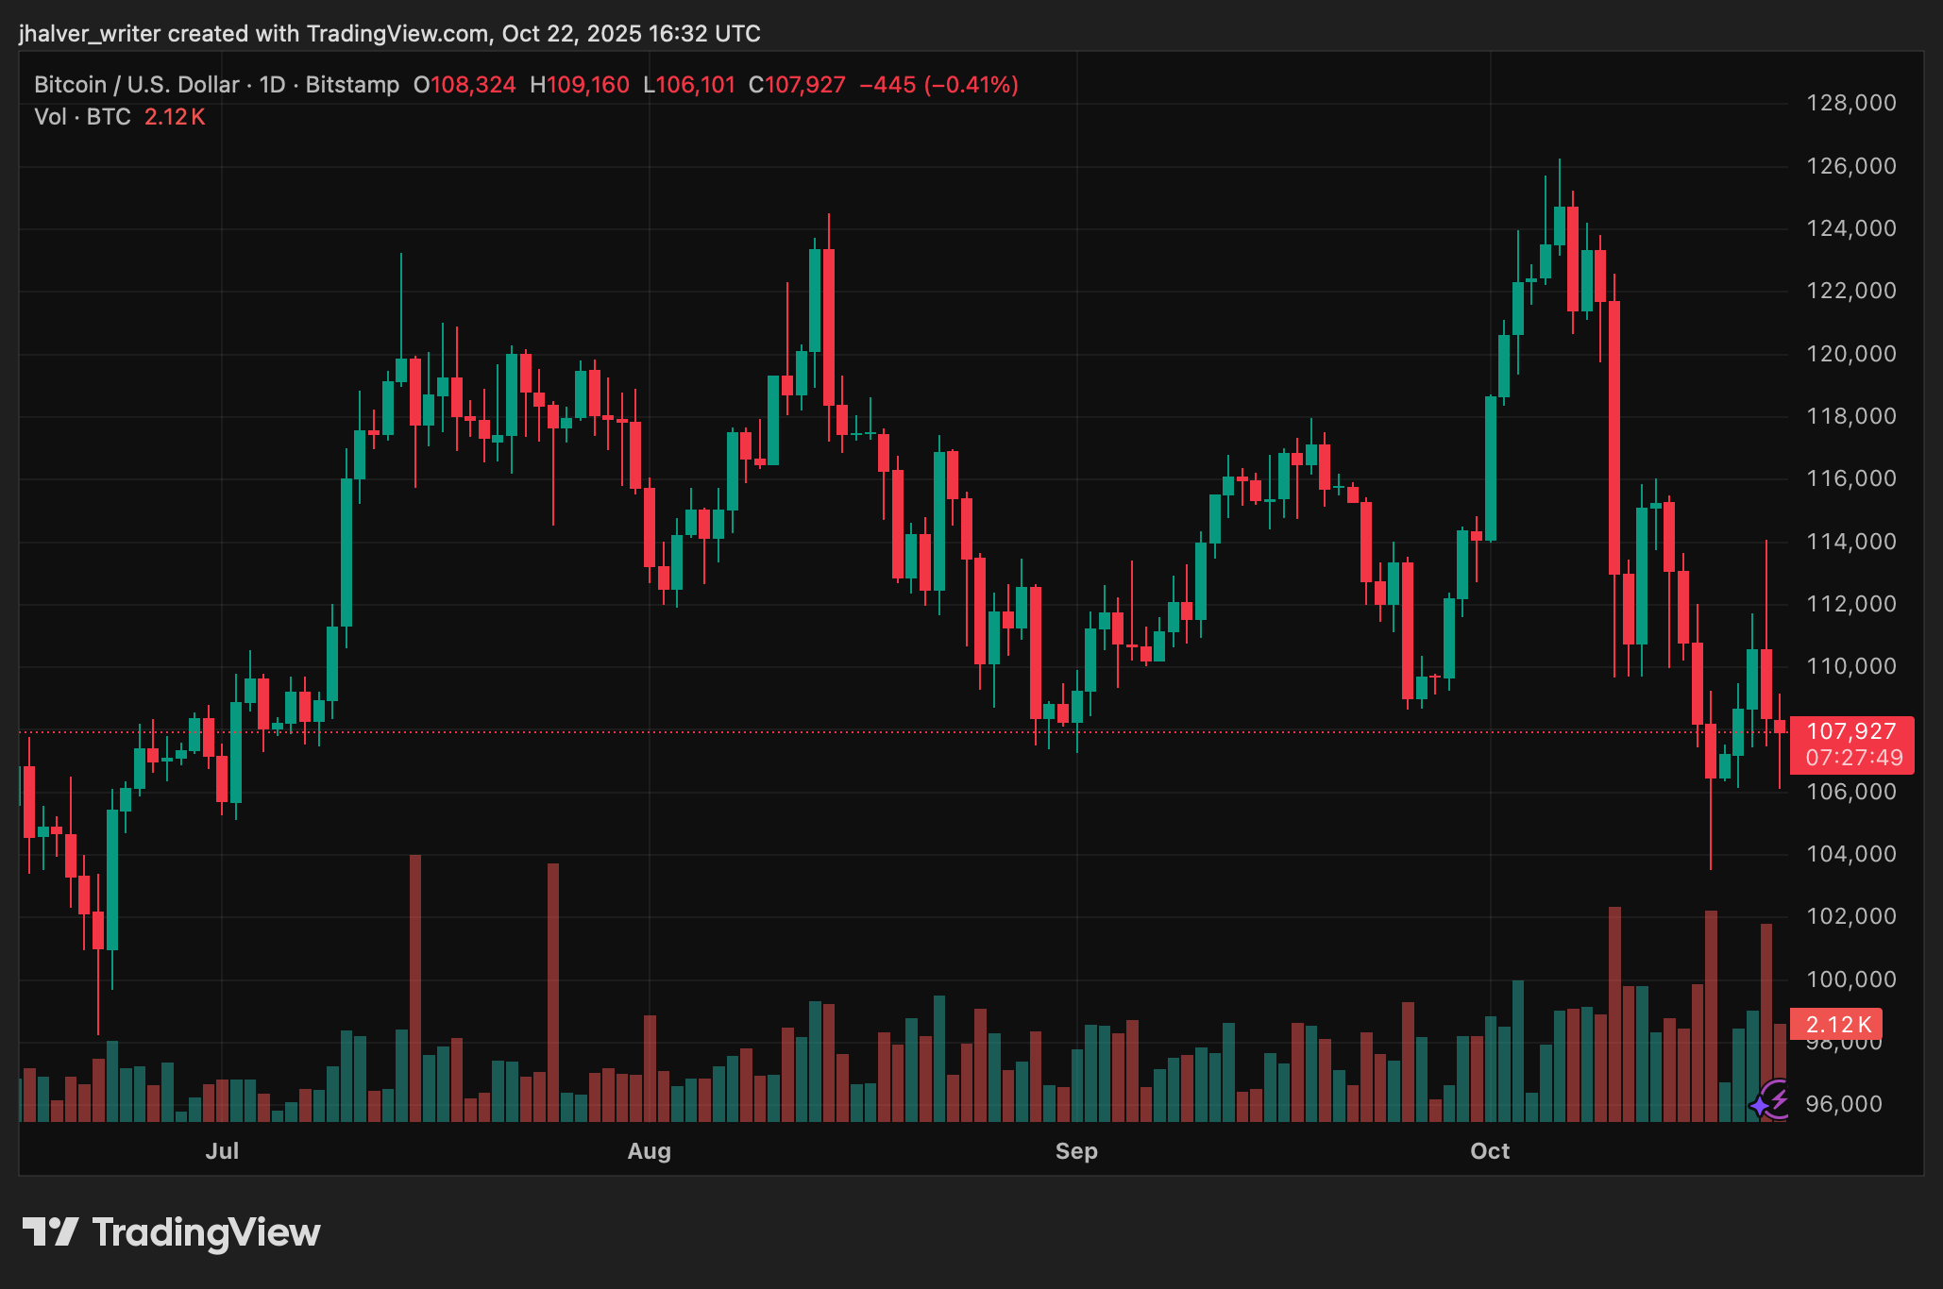Viewport: 1943px width, 1289px height.
Task: Click the TradingView logo mark
Action: tap(50, 1232)
